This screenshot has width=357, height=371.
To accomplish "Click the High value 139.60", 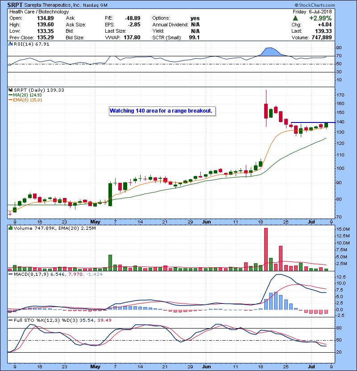I will [x=46, y=25].
